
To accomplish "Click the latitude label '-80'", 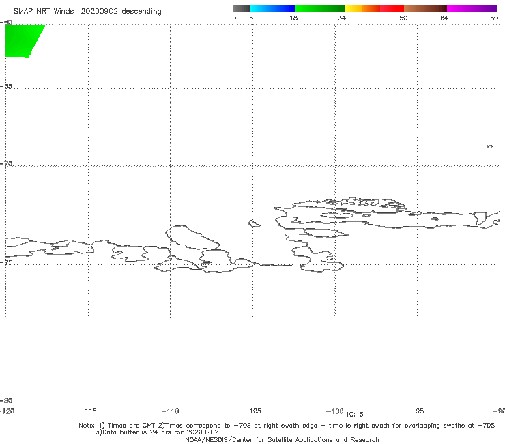I will click(x=6, y=400).
